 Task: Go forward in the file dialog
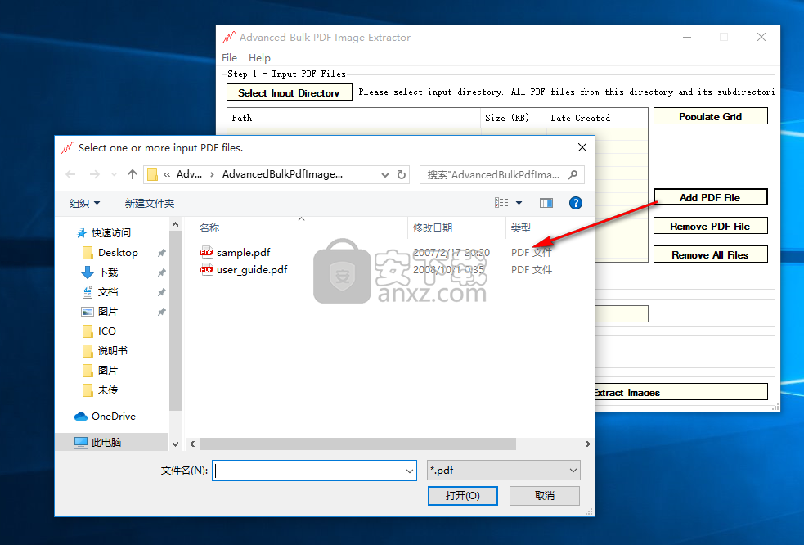coord(94,174)
